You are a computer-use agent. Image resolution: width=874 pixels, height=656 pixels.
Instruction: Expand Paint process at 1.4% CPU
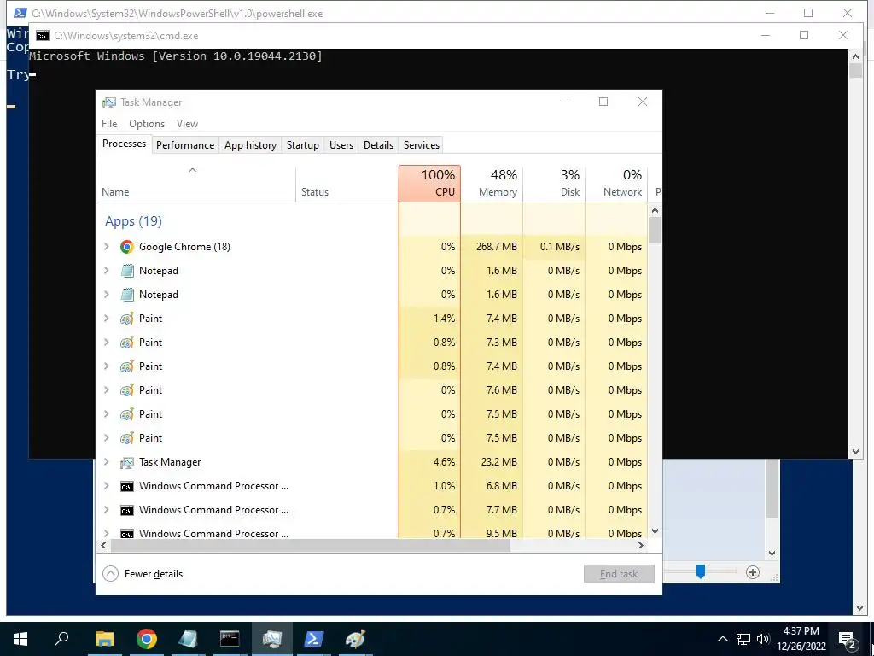click(107, 318)
